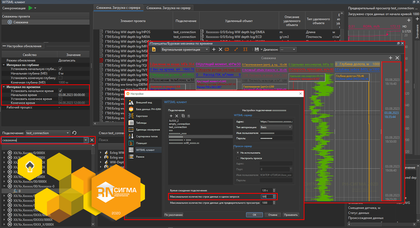Copy the selected connection in settings
Screen dimensions: 420x228
[x=182, y=115]
